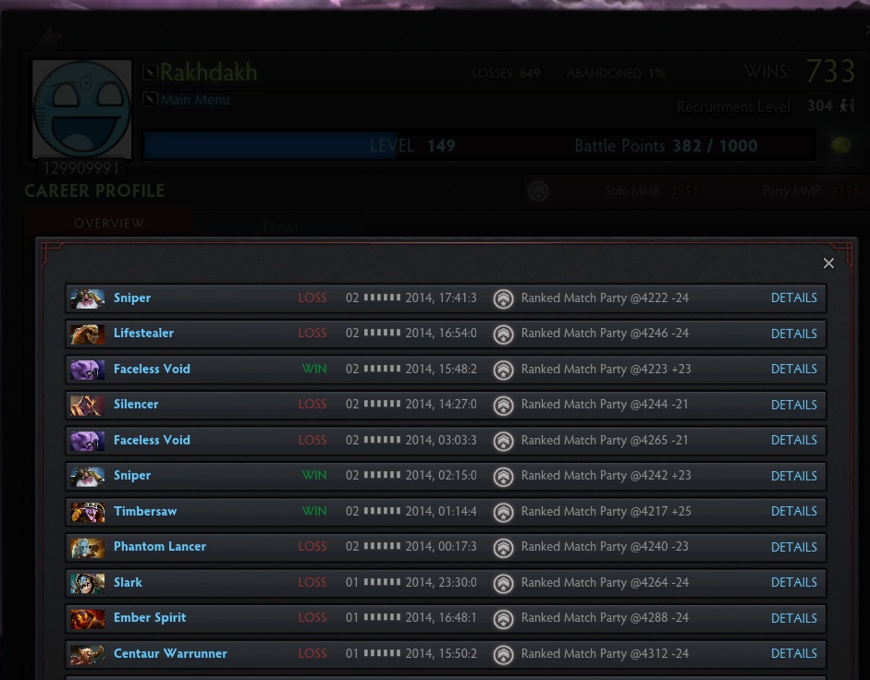The image size is (870, 680).
Task: Click the player avatar picture
Action: click(82, 110)
